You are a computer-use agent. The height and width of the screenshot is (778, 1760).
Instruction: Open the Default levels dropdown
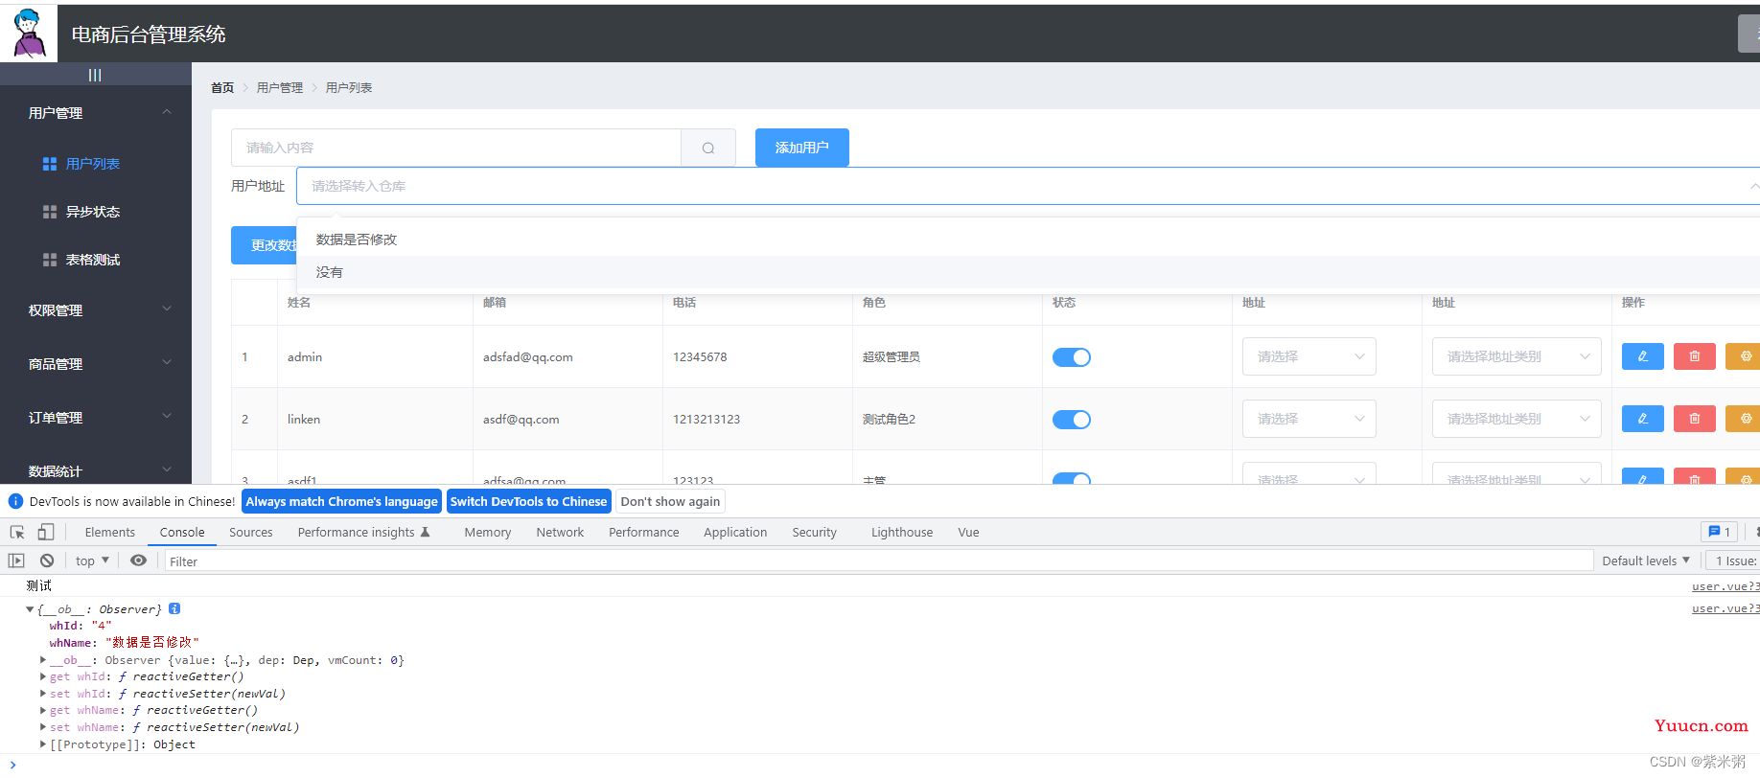(x=1646, y=561)
